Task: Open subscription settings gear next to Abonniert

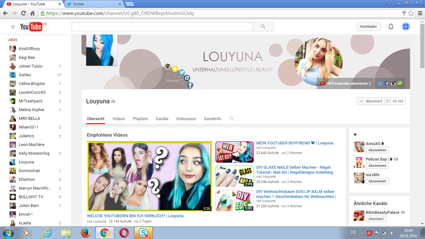Action: [387, 101]
